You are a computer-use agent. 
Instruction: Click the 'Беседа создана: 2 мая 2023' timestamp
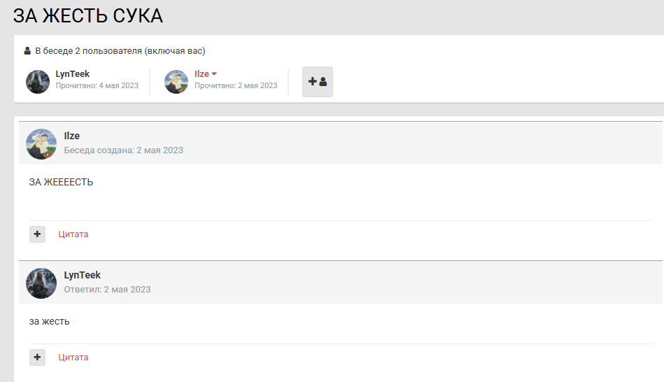tap(124, 150)
